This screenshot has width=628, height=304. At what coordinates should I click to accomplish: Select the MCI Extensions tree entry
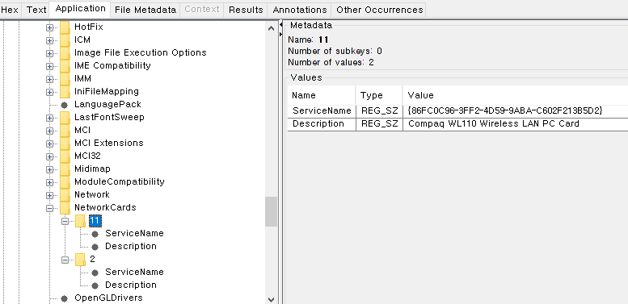pyautogui.click(x=109, y=143)
